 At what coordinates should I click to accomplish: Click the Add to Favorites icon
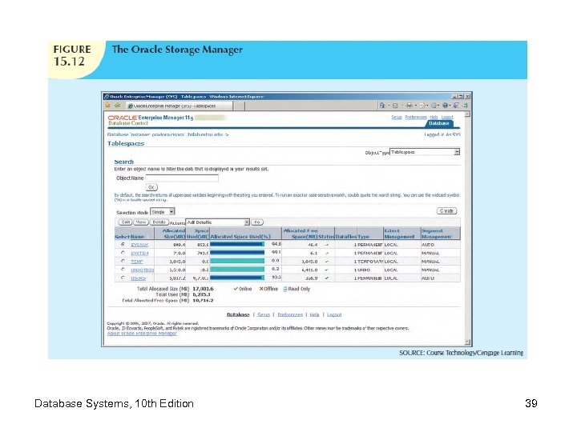tap(117, 106)
